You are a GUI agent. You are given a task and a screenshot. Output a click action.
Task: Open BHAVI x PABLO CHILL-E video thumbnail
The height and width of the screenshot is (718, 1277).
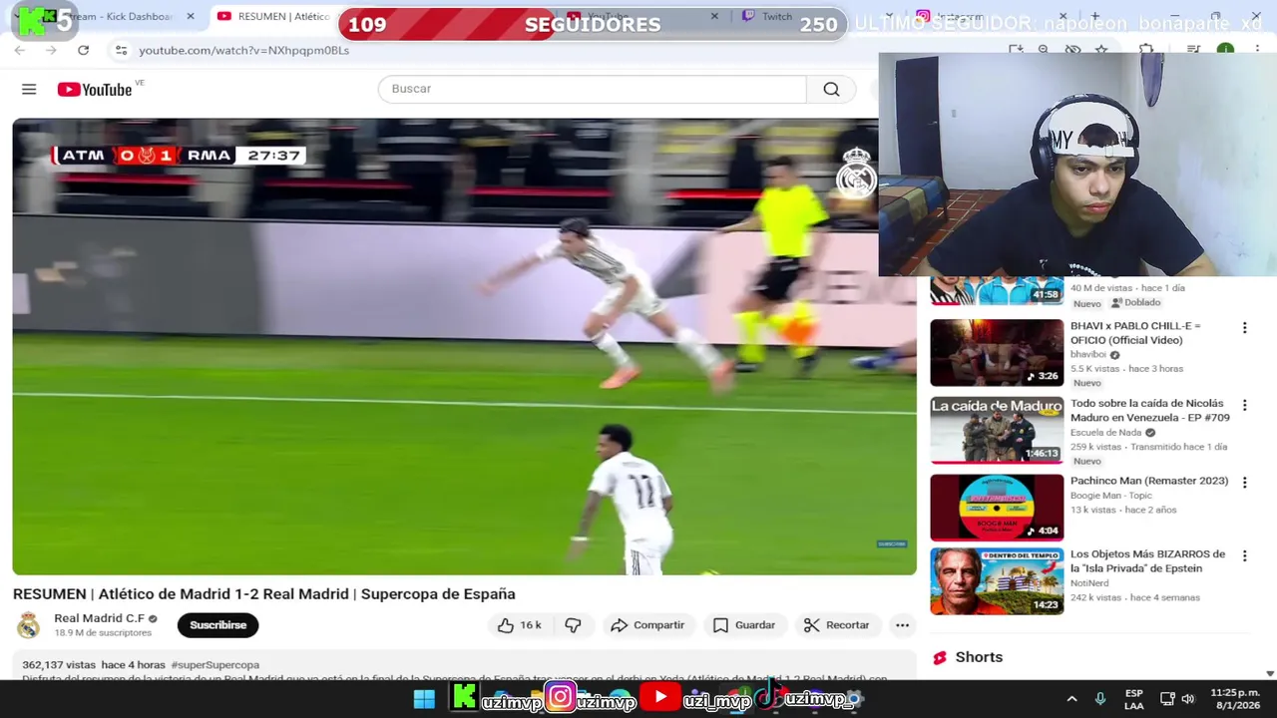pos(997,352)
